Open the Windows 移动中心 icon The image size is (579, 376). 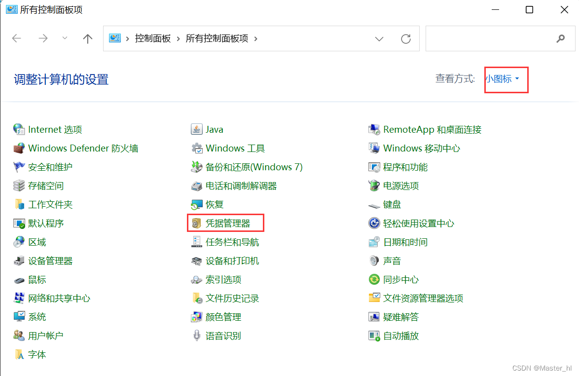(x=374, y=148)
